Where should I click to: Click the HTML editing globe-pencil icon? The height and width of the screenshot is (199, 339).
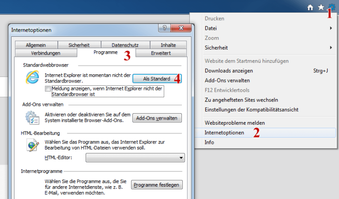click(33, 145)
